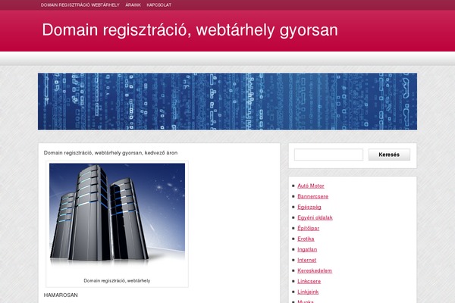Open the Áraink menu item
The width and height of the screenshot is (455, 303).
click(133, 5)
